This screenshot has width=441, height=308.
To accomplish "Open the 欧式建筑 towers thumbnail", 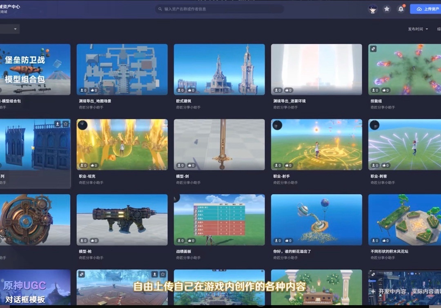I will [219, 69].
